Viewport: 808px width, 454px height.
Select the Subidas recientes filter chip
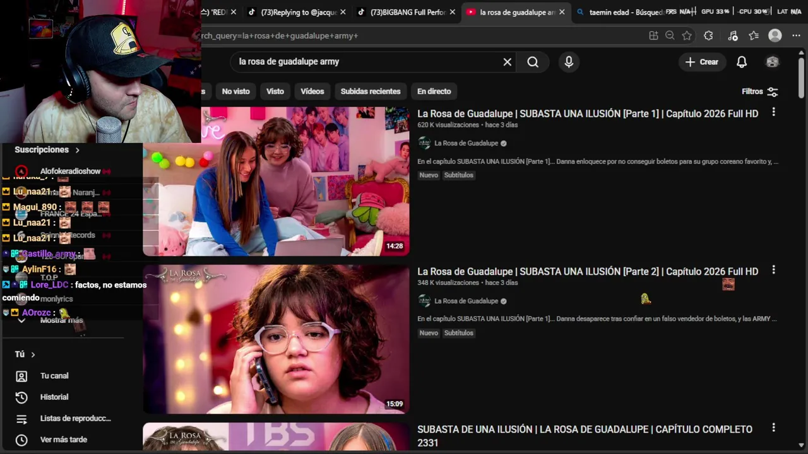[371, 91]
